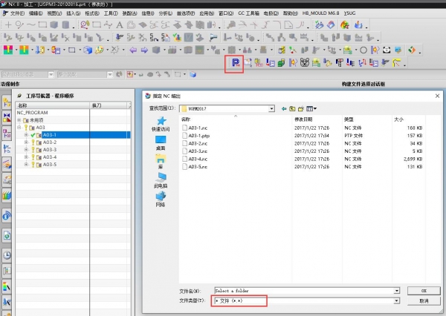Screen dimensions: 446x316
Task: Click the colorful bar-chart verify icon
Action: pyautogui.click(x=177, y=38)
